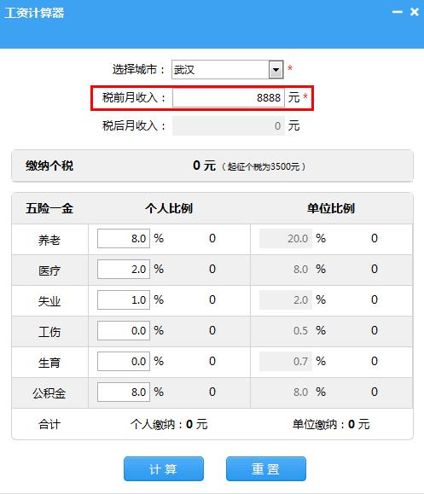Click the 单位比例 column header
The width and height of the screenshot is (424, 494).
(331, 208)
